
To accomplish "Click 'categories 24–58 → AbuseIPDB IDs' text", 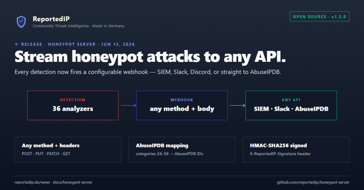I will coord(170,153).
